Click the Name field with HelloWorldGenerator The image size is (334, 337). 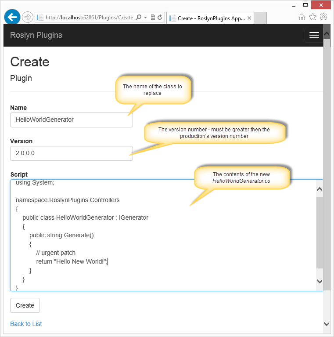point(72,120)
